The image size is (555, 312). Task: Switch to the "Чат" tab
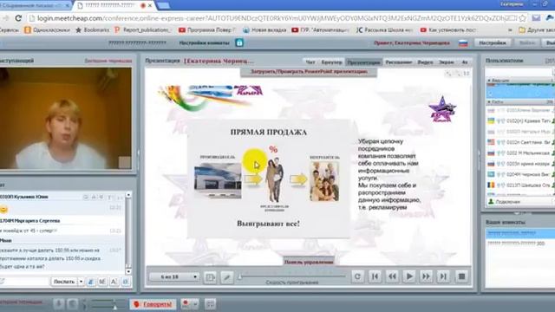[310, 62]
